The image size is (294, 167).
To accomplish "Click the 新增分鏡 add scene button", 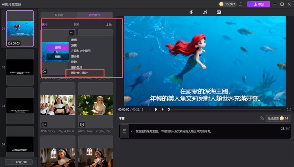I will click(19, 162).
